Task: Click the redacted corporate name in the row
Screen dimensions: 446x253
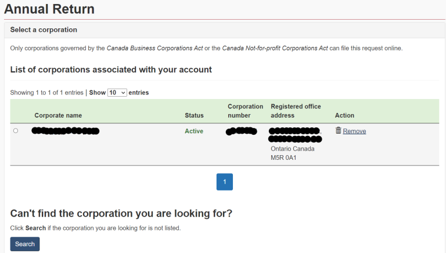Action: 66,131
